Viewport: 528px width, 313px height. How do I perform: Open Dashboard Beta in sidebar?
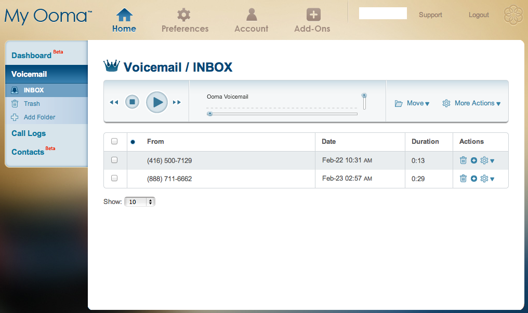point(37,55)
